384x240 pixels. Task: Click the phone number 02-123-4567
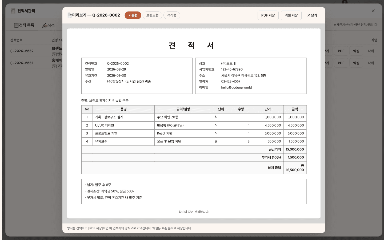tap(231, 81)
